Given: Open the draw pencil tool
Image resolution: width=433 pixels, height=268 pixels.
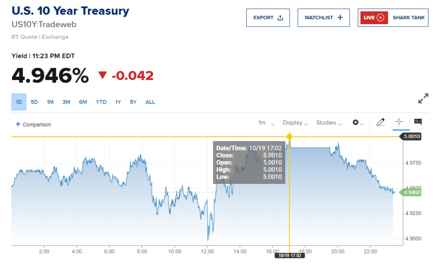Looking at the screenshot, I should click(x=381, y=122).
